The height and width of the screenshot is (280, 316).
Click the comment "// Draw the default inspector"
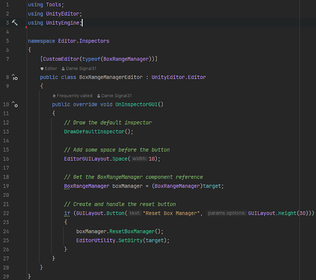point(108,123)
